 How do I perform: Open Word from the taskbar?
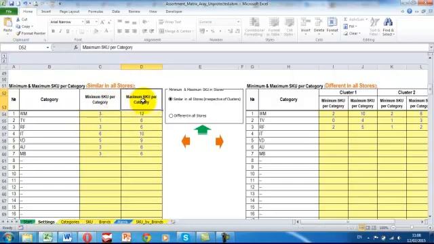[x=67, y=237]
